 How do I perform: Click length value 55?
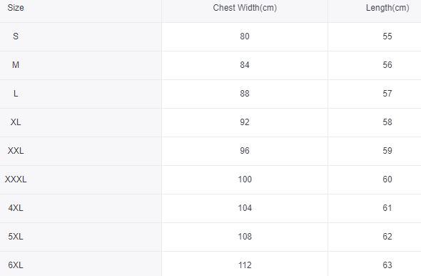point(387,36)
